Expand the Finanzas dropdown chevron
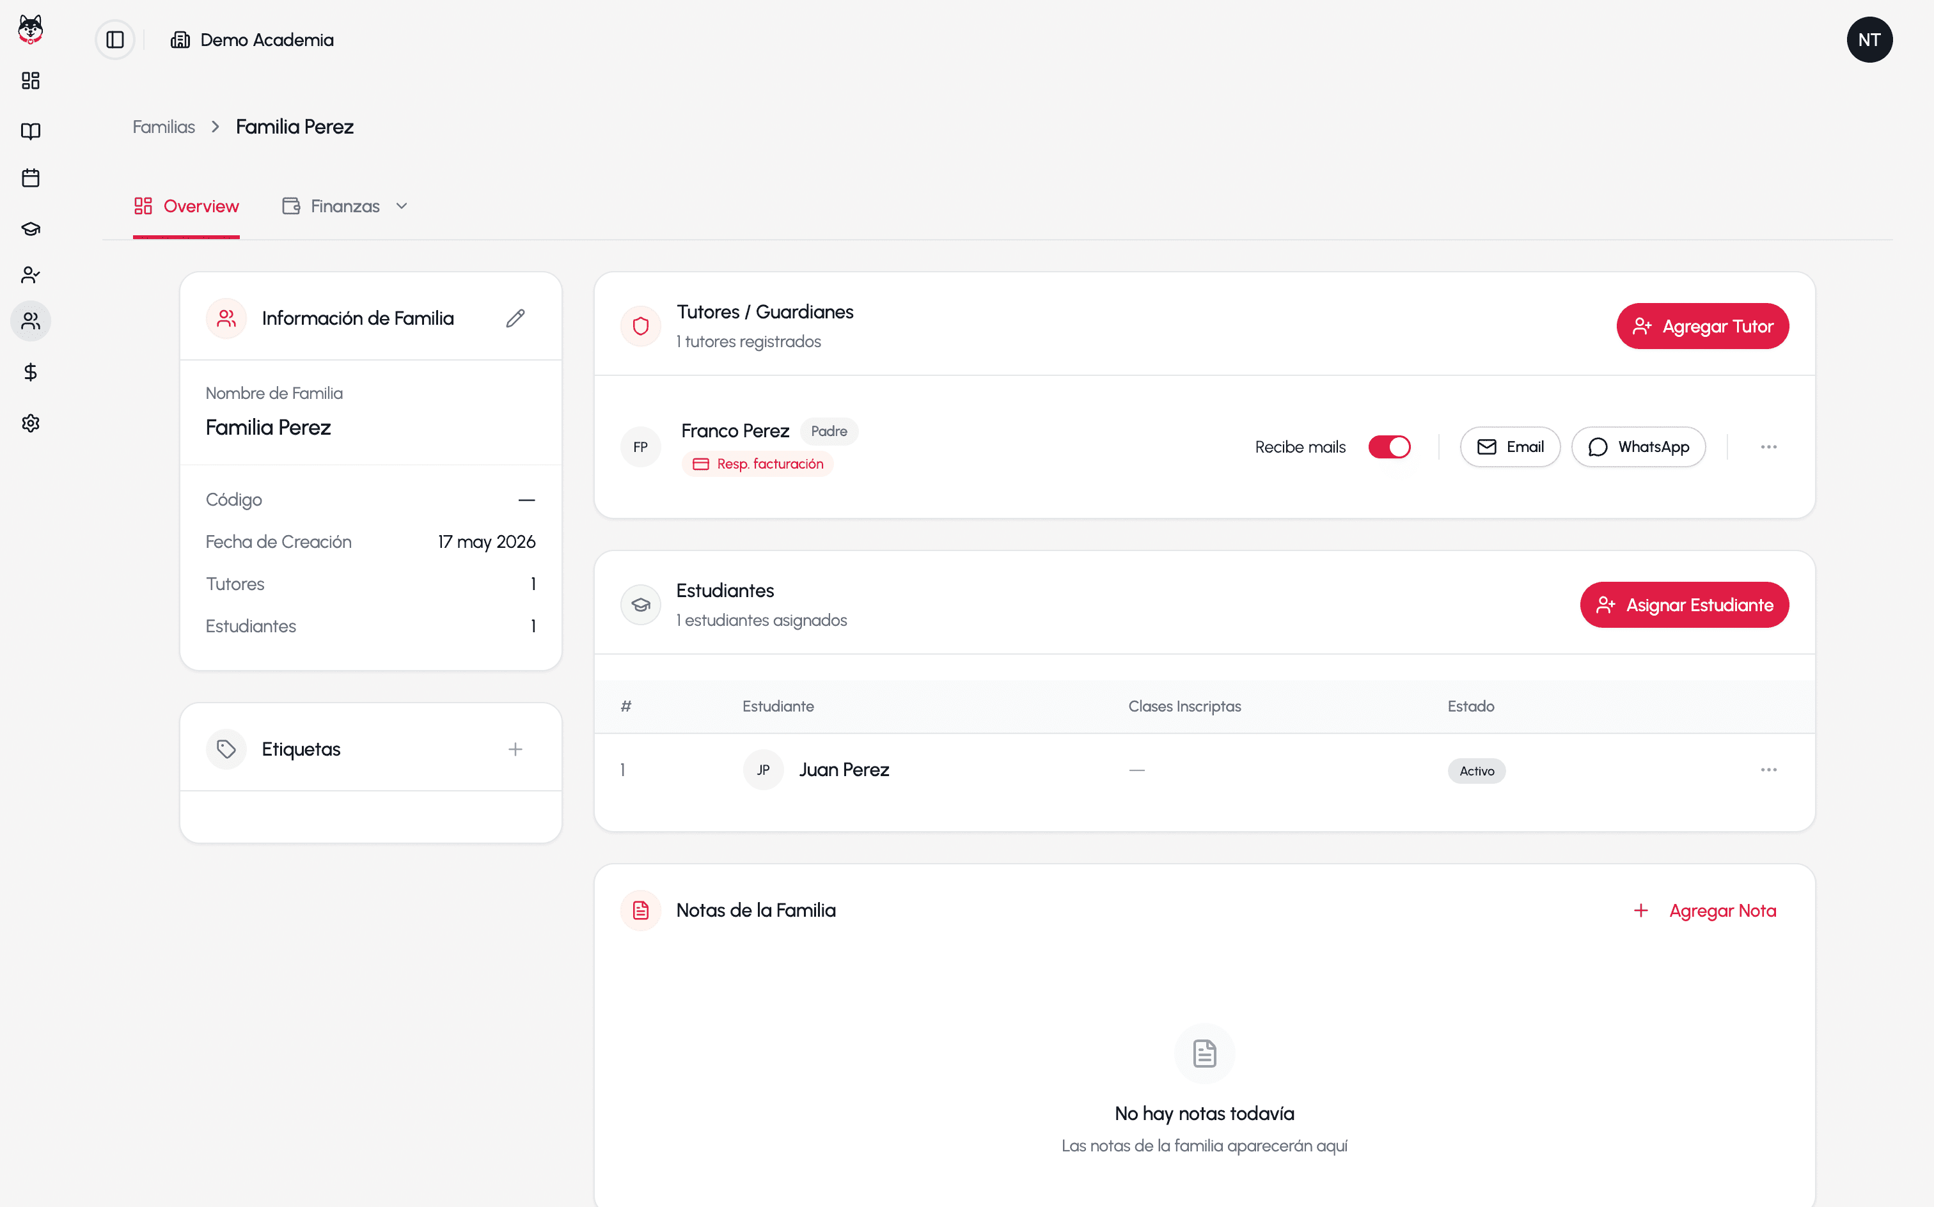The image size is (1934, 1207). [x=402, y=206]
